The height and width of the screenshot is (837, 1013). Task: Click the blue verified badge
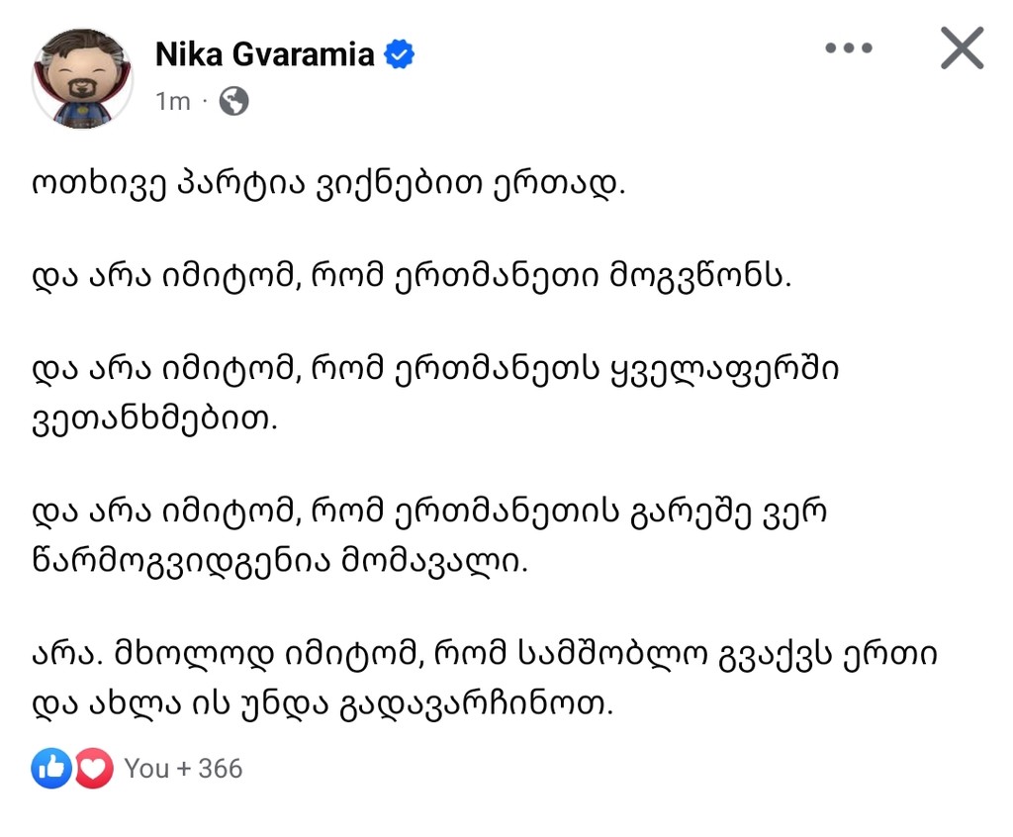coord(399,55)
